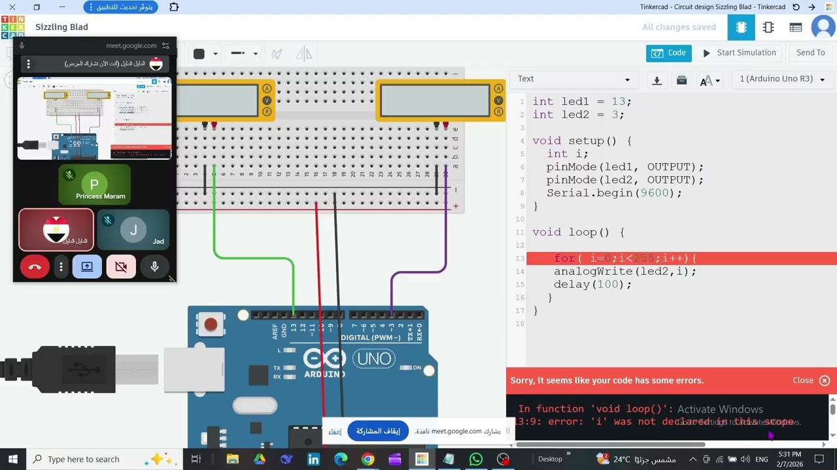The width and height of the screenshot is (837, 470).
Task: Open Meet more options beside hang-up
Action: click(61, 266)
